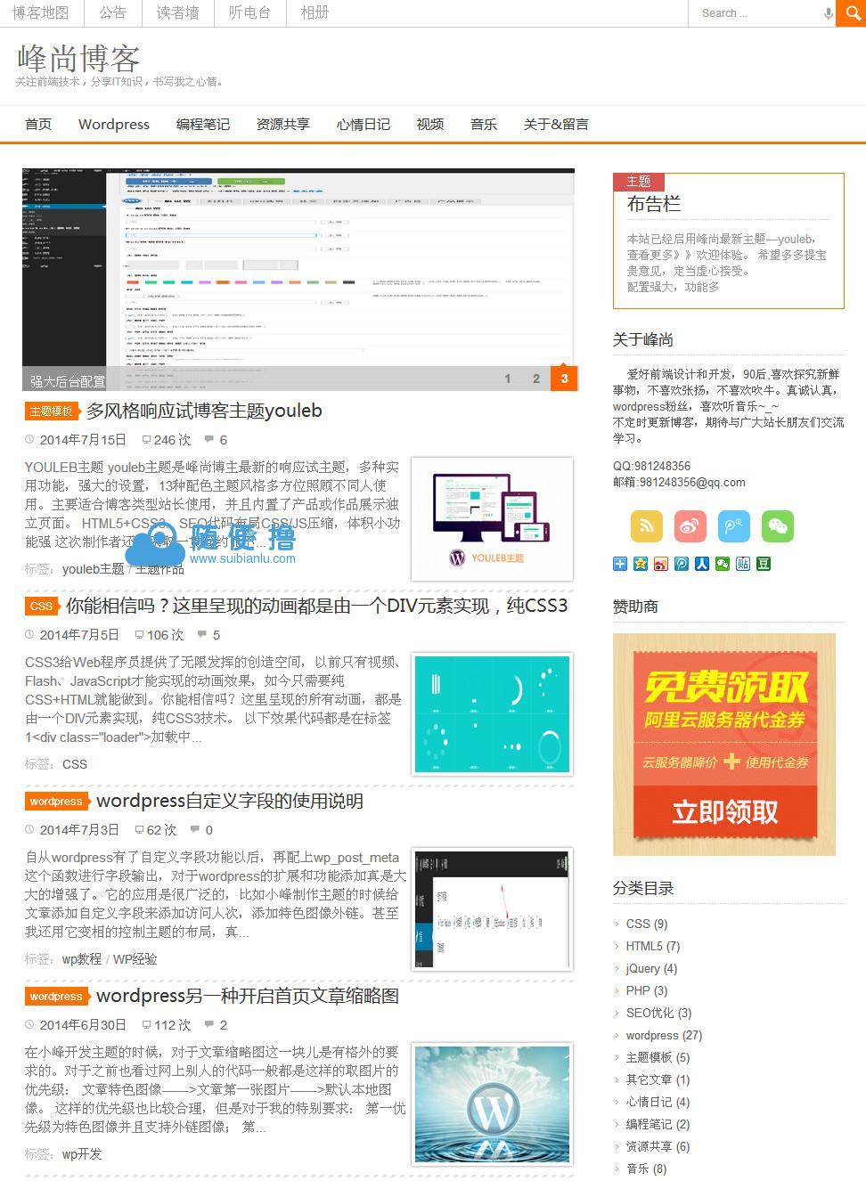866x1181 pixels.
Task: Share to Baidu Tieba icon
Action: (743, 564)
